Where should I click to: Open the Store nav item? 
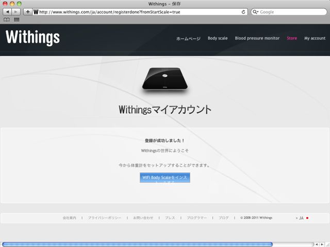tap(292, 38)
